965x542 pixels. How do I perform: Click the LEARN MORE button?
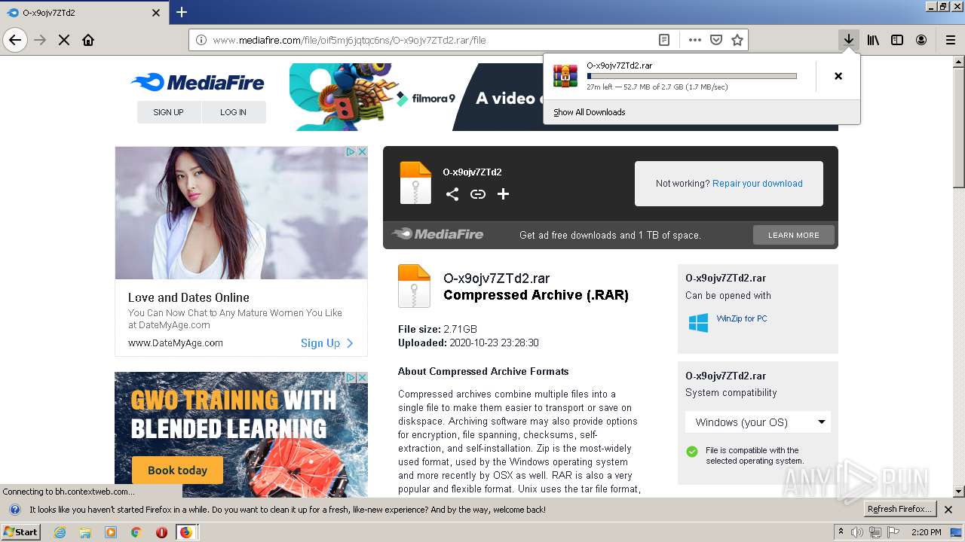point(793,235)
